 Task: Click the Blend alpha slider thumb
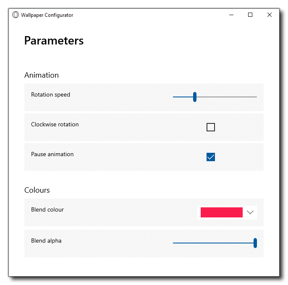coord(255,243)
